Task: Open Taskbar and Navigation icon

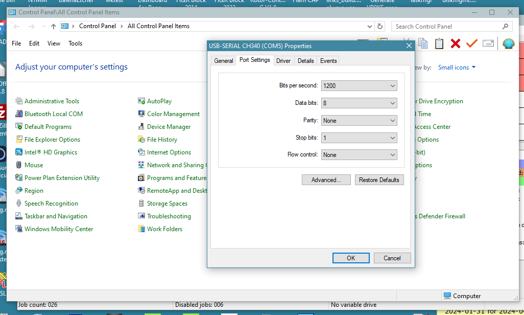Action: [19, 216]
